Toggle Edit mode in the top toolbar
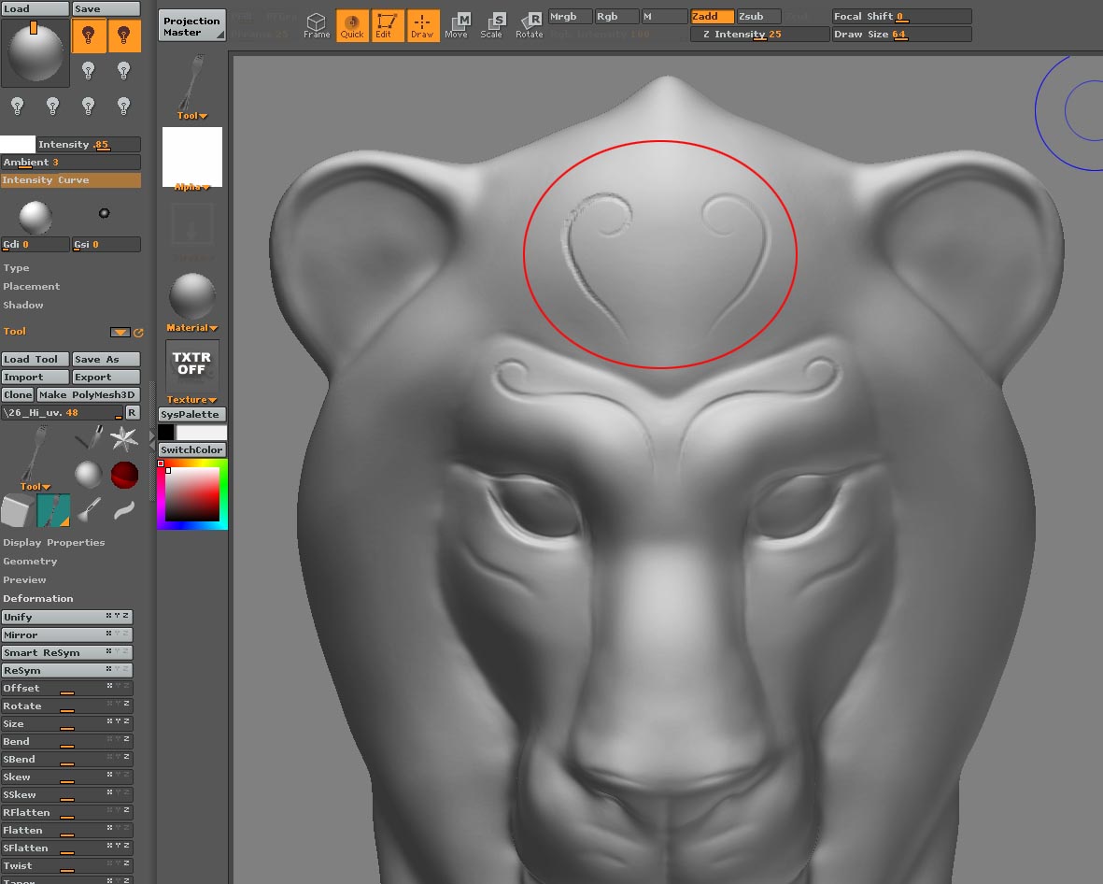Screen dimensions: 1103x884 click(387, 25)
